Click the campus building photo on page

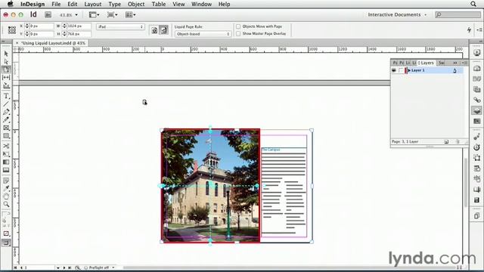click(x=210, y=186)
